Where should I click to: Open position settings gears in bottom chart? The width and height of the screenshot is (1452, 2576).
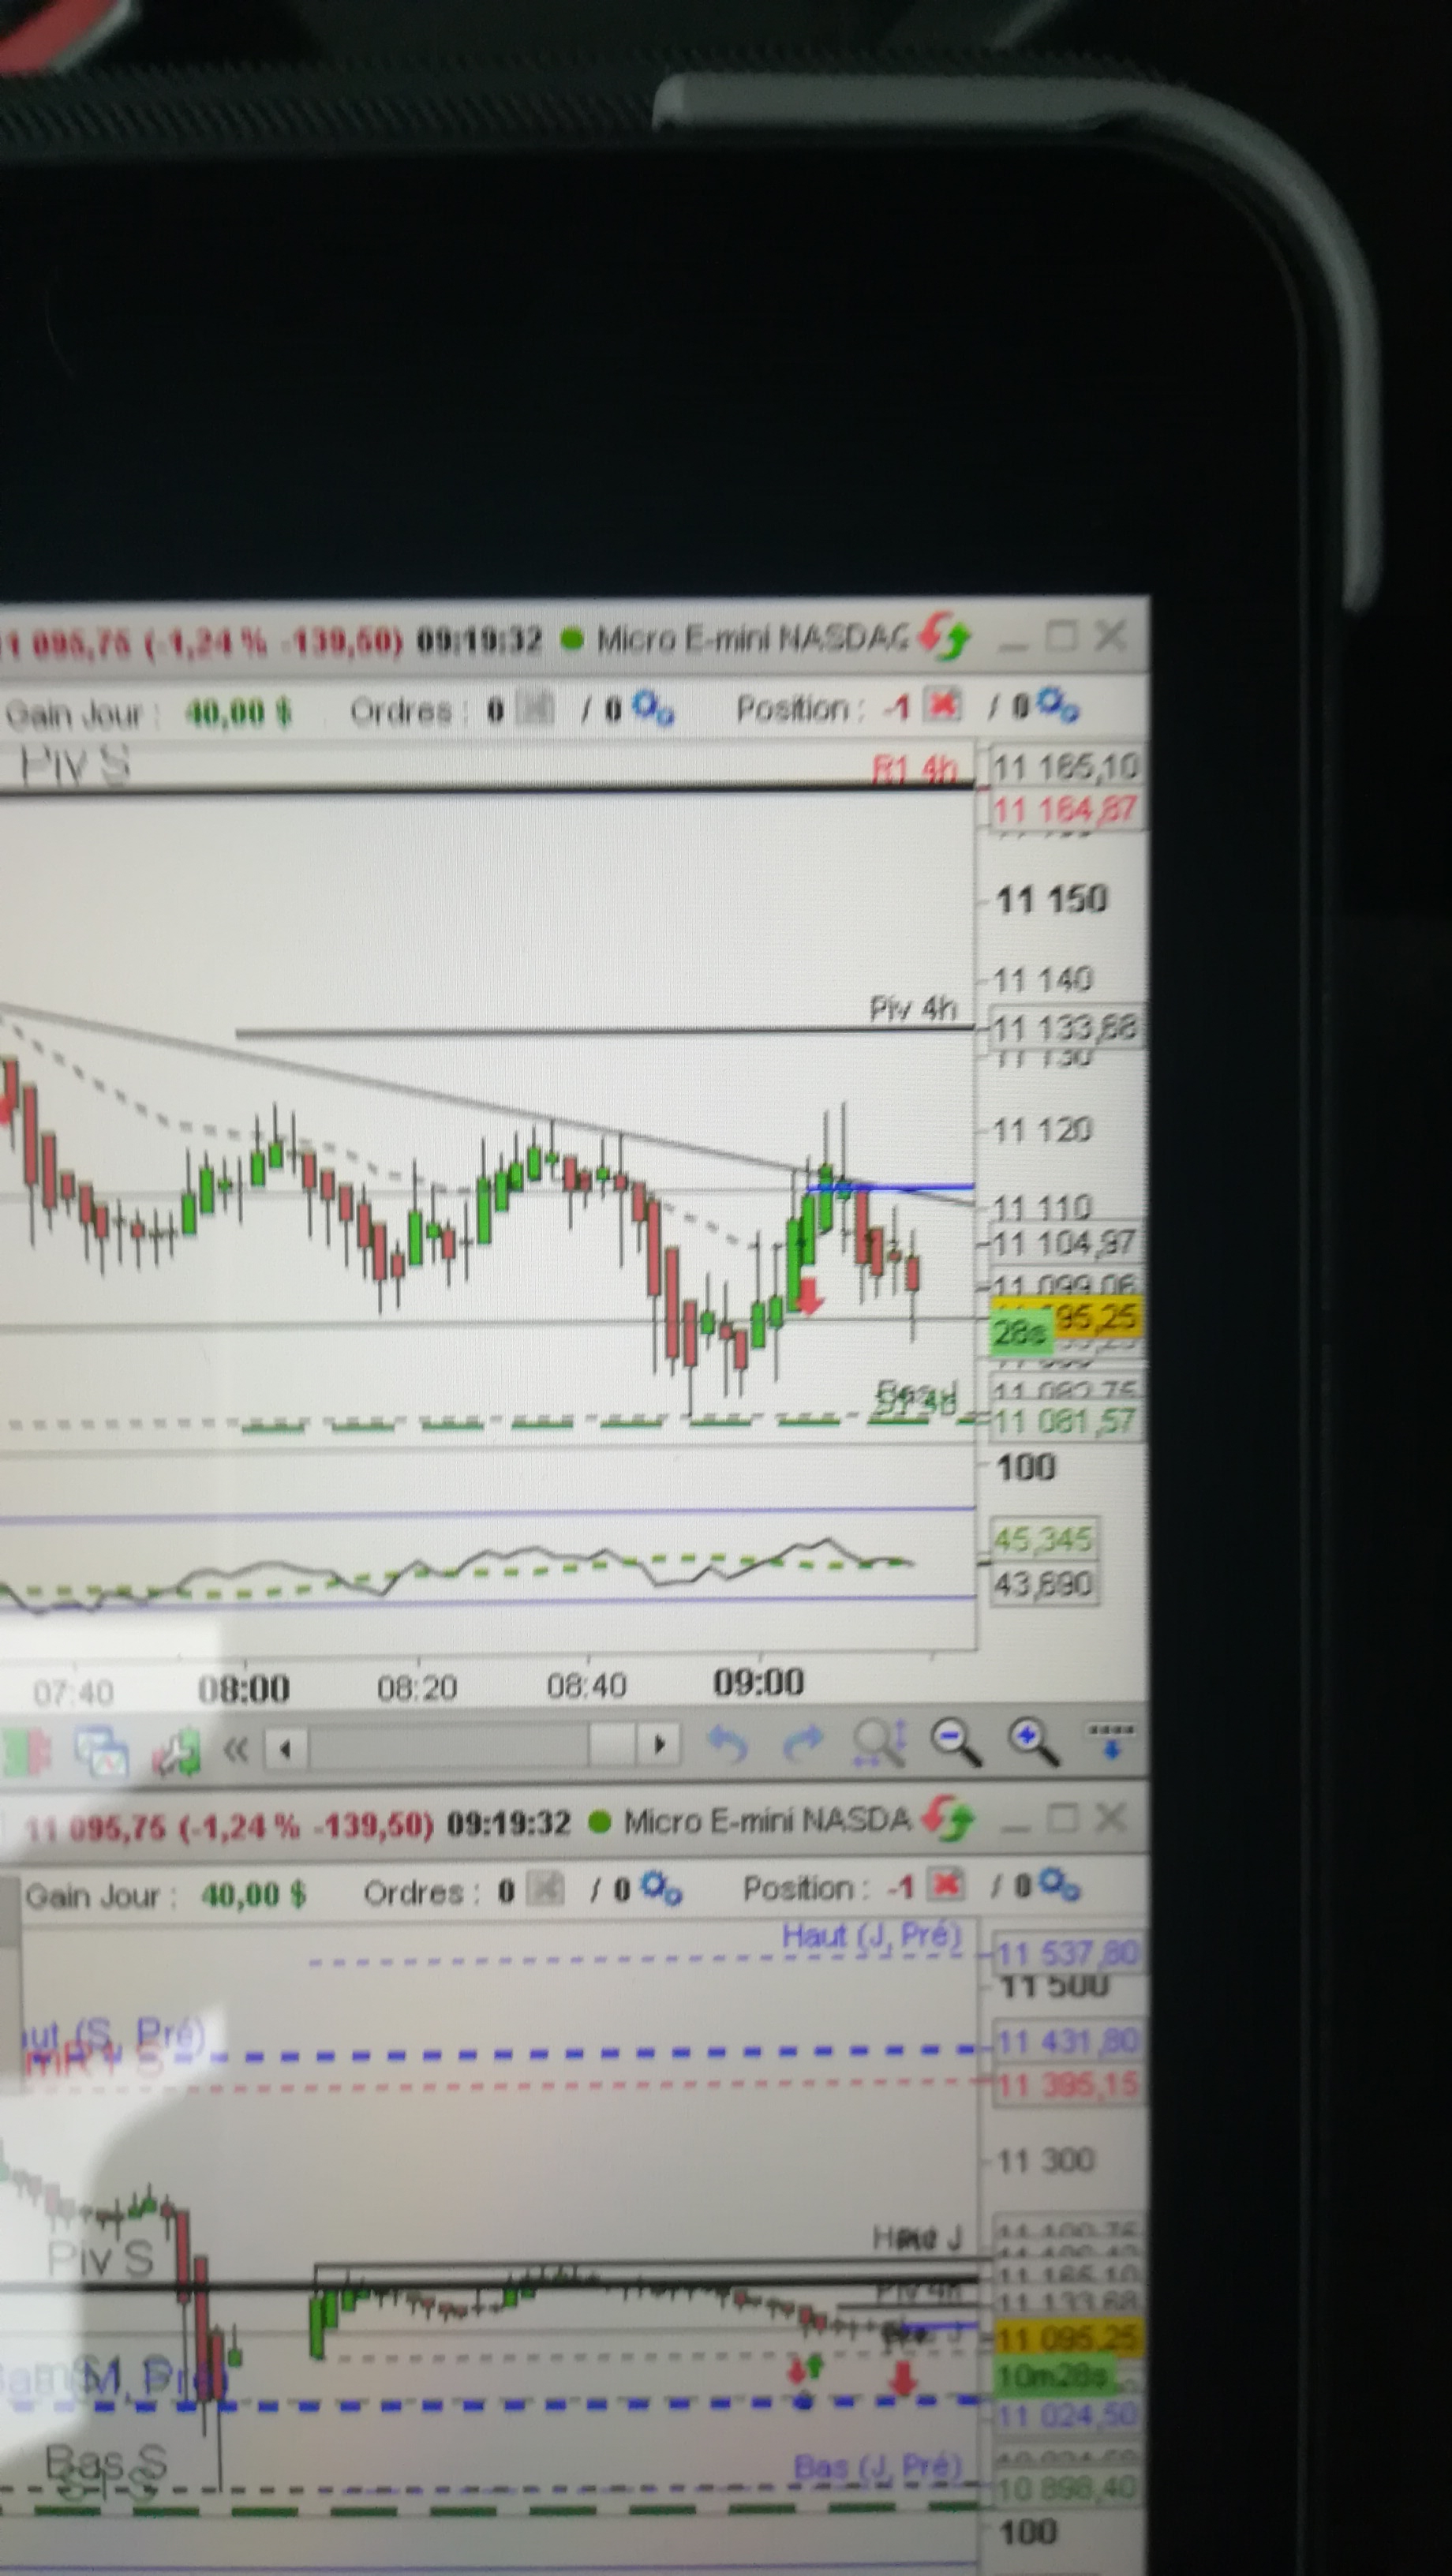tap(1058, 1885)
